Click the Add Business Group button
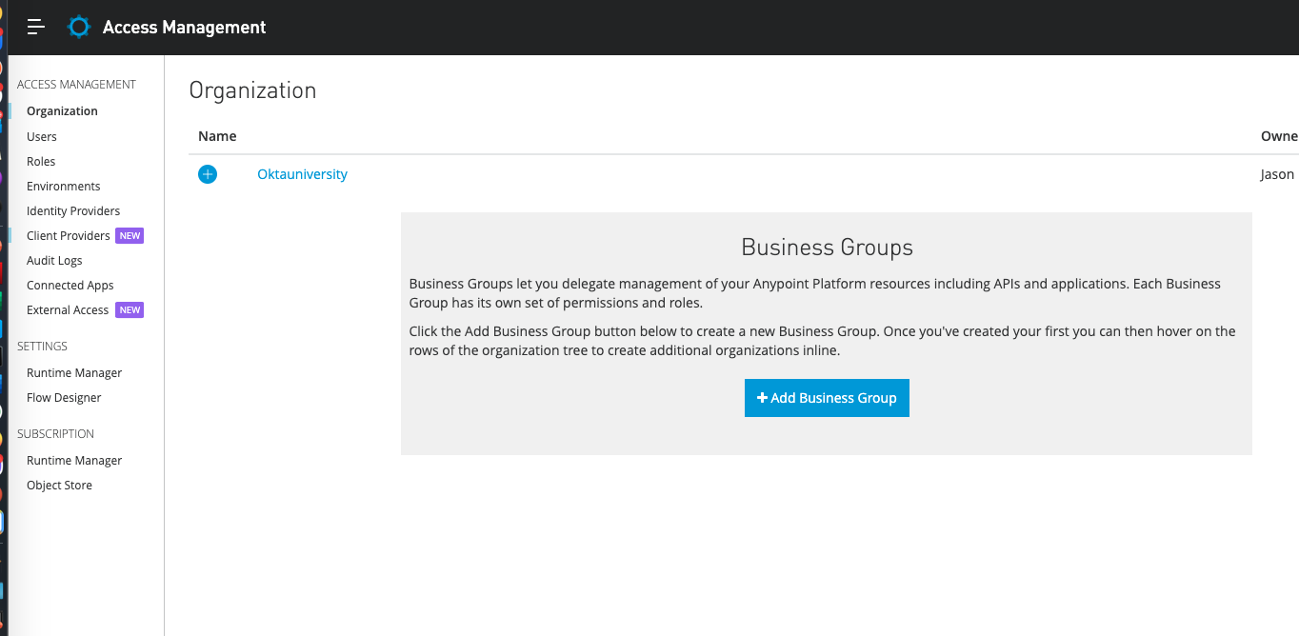The width and height of the screenshot is (1299, 636). (x=827, y=398)
